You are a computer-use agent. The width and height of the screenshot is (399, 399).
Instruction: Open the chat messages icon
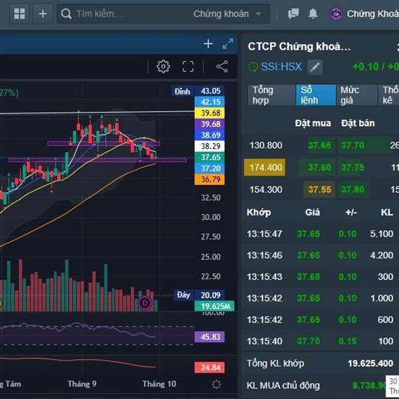(293, 13)
